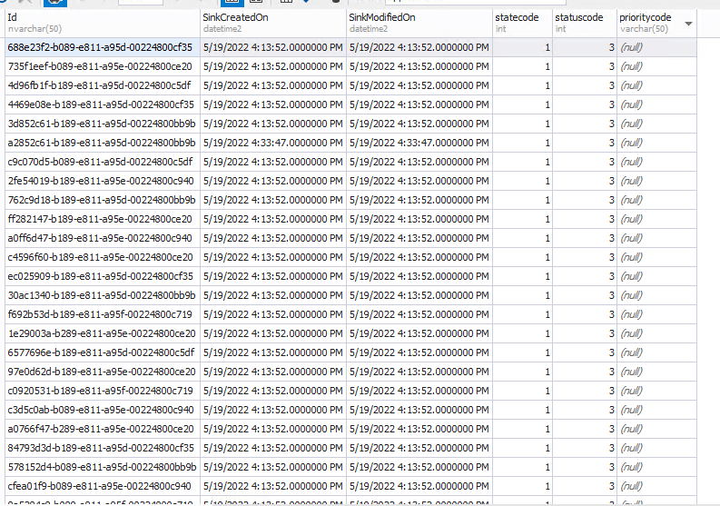Click SinkCreatedOn cell in row 688e23f2
The width and height of the screenshot is (720, 506).
273,47
